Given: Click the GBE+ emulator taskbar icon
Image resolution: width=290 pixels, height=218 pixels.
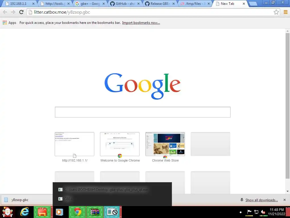Looking at the screenshot, I should (112, 212).
